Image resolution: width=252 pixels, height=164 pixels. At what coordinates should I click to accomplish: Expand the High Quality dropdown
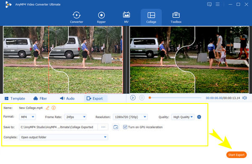point(183,117)
